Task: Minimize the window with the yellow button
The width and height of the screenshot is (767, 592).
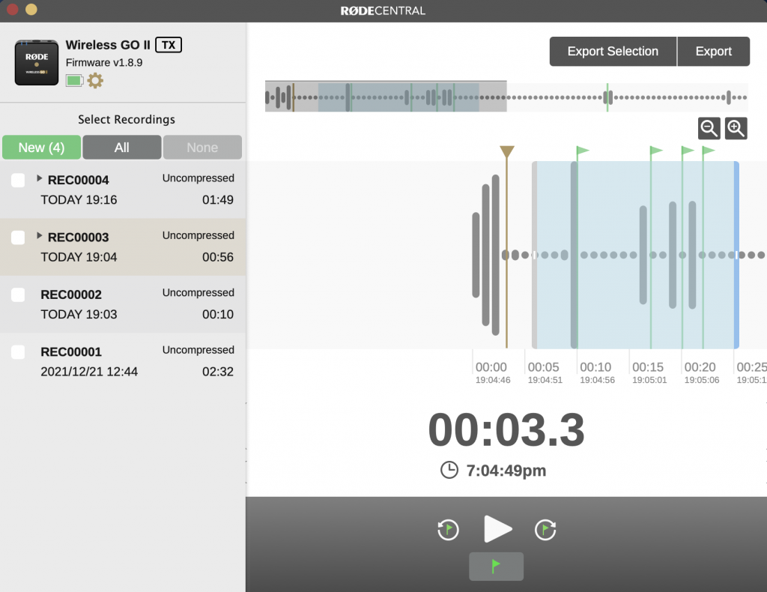Action: click(x=31, y=9)
